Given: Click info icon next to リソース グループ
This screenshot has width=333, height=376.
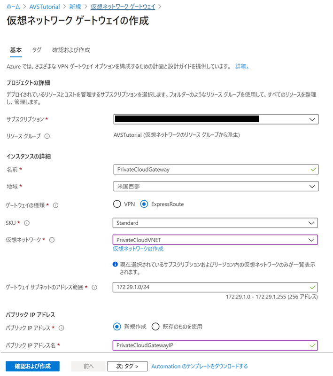Looking at the screenshot, I should 47,136.
